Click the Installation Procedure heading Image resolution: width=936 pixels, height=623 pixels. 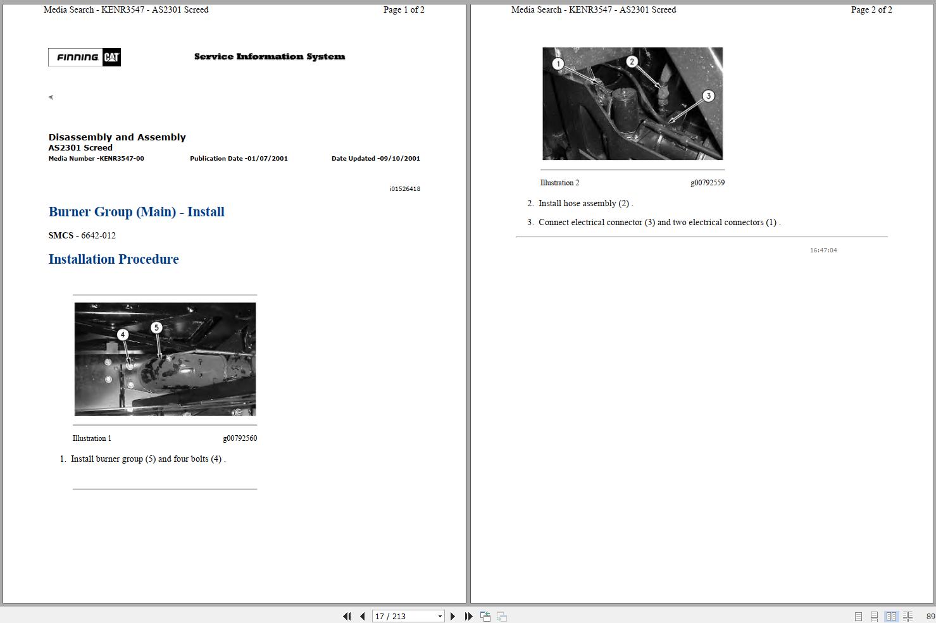[x=114, y=259]
